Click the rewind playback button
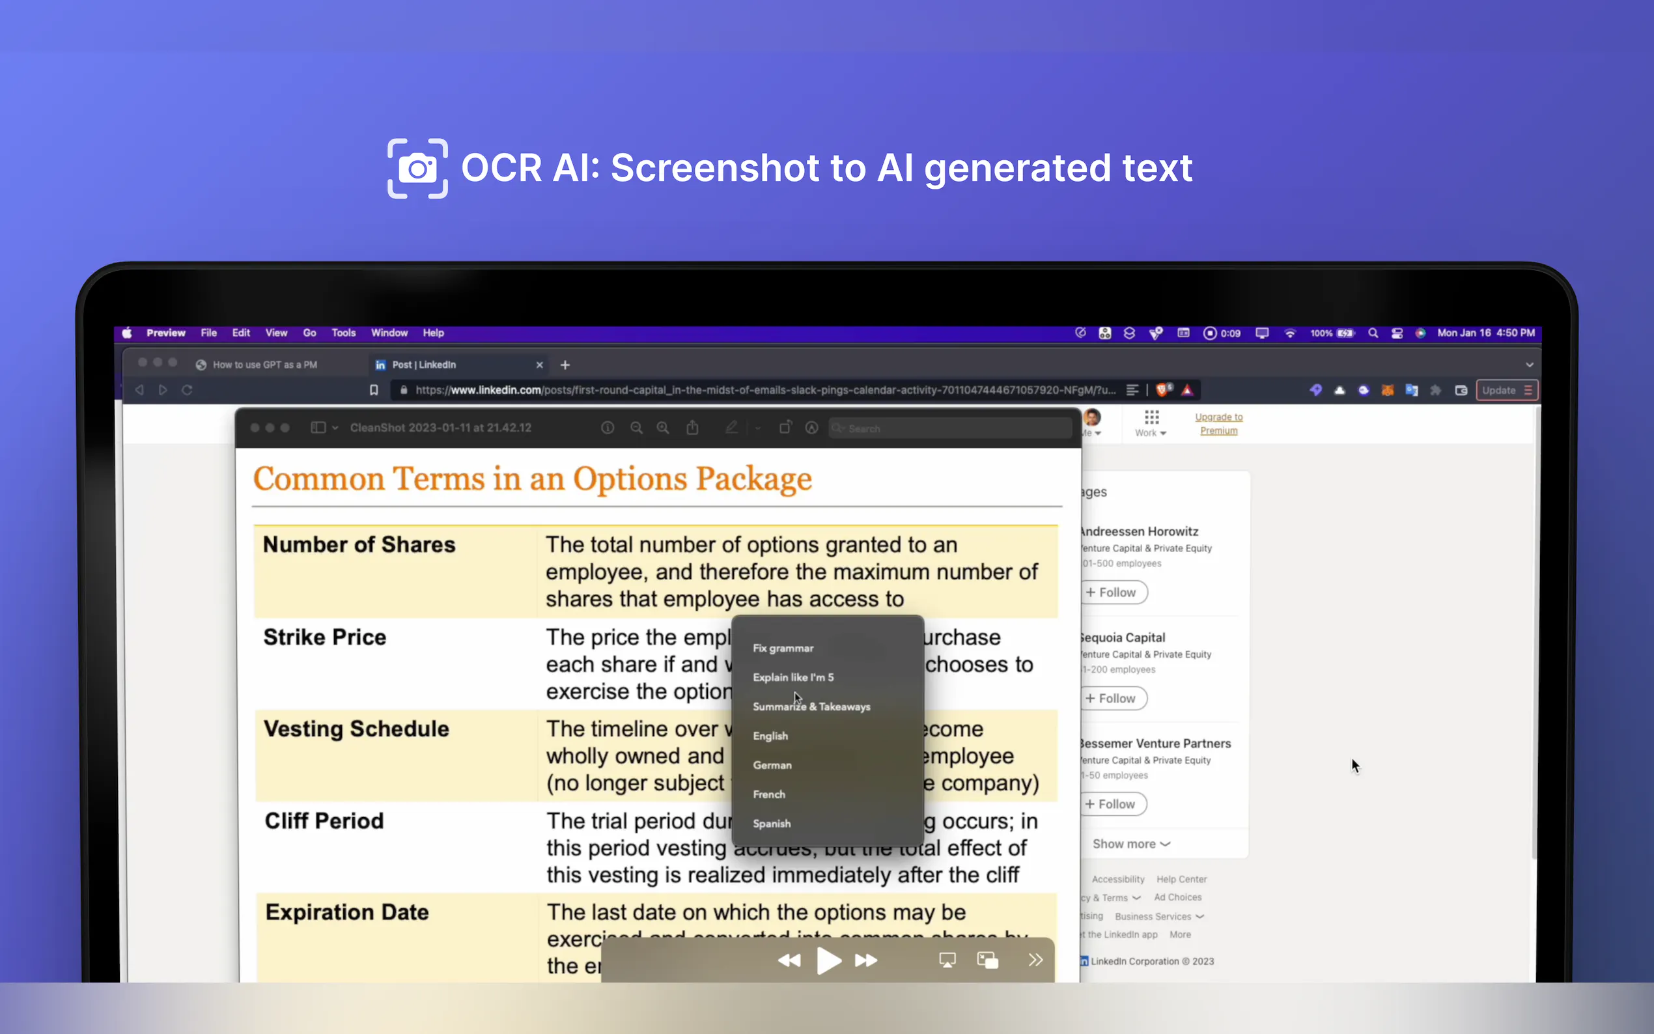 point(789,960)
